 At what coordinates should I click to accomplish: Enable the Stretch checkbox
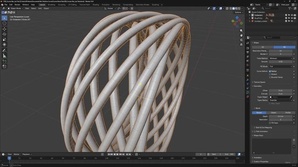point(270,74)
